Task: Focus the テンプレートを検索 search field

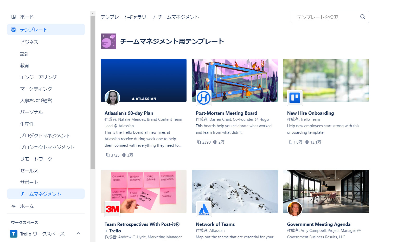Action: tap(330, 17)
